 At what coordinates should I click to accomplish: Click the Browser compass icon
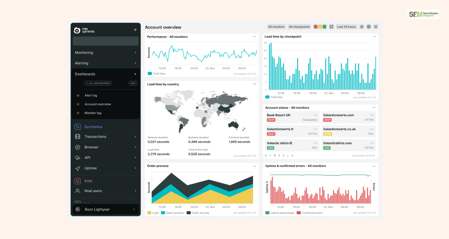coord(78,147)
